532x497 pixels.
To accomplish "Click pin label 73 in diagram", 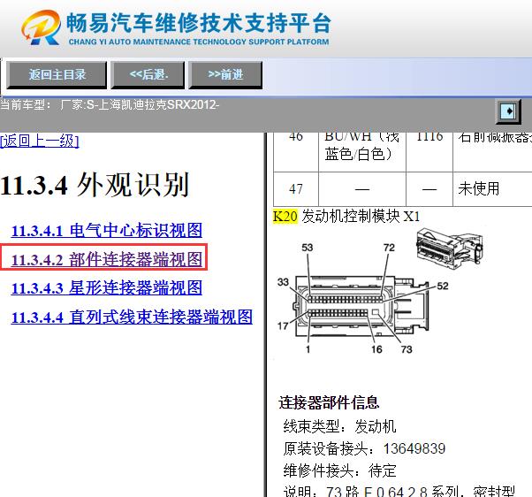I will click(407, 349).
